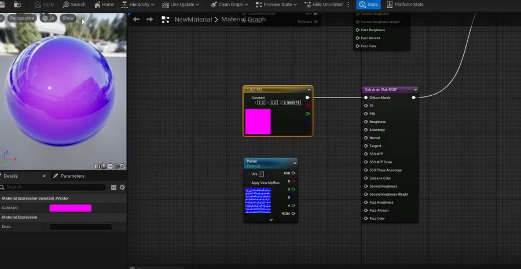The width and height of the screenshot is (521, 269).
Task: Go Home in the material graph
Action: tap(104, 5)
